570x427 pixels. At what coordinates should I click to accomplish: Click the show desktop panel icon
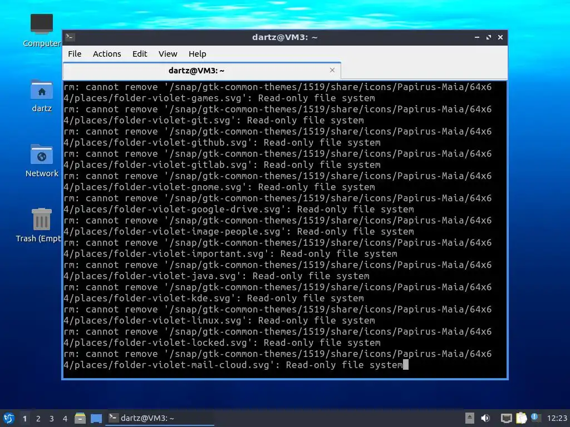(96, 418)
